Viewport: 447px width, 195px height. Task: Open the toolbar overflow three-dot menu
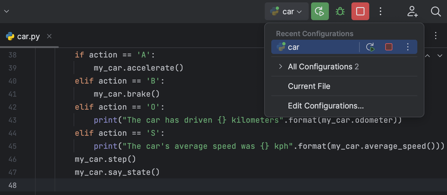tap(381, 11)
